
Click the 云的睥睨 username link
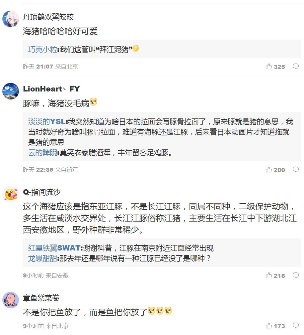[42, 153]
